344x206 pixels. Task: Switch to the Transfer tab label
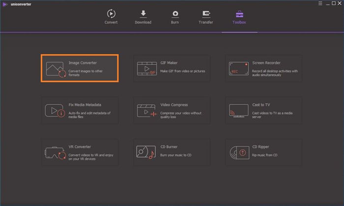pos(206,22)
